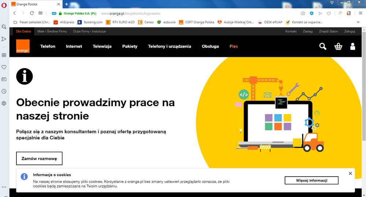Viewport: 366px width, 197px height.
Task: Open Settings gear in the sidebar
Action: coord(4,103)
